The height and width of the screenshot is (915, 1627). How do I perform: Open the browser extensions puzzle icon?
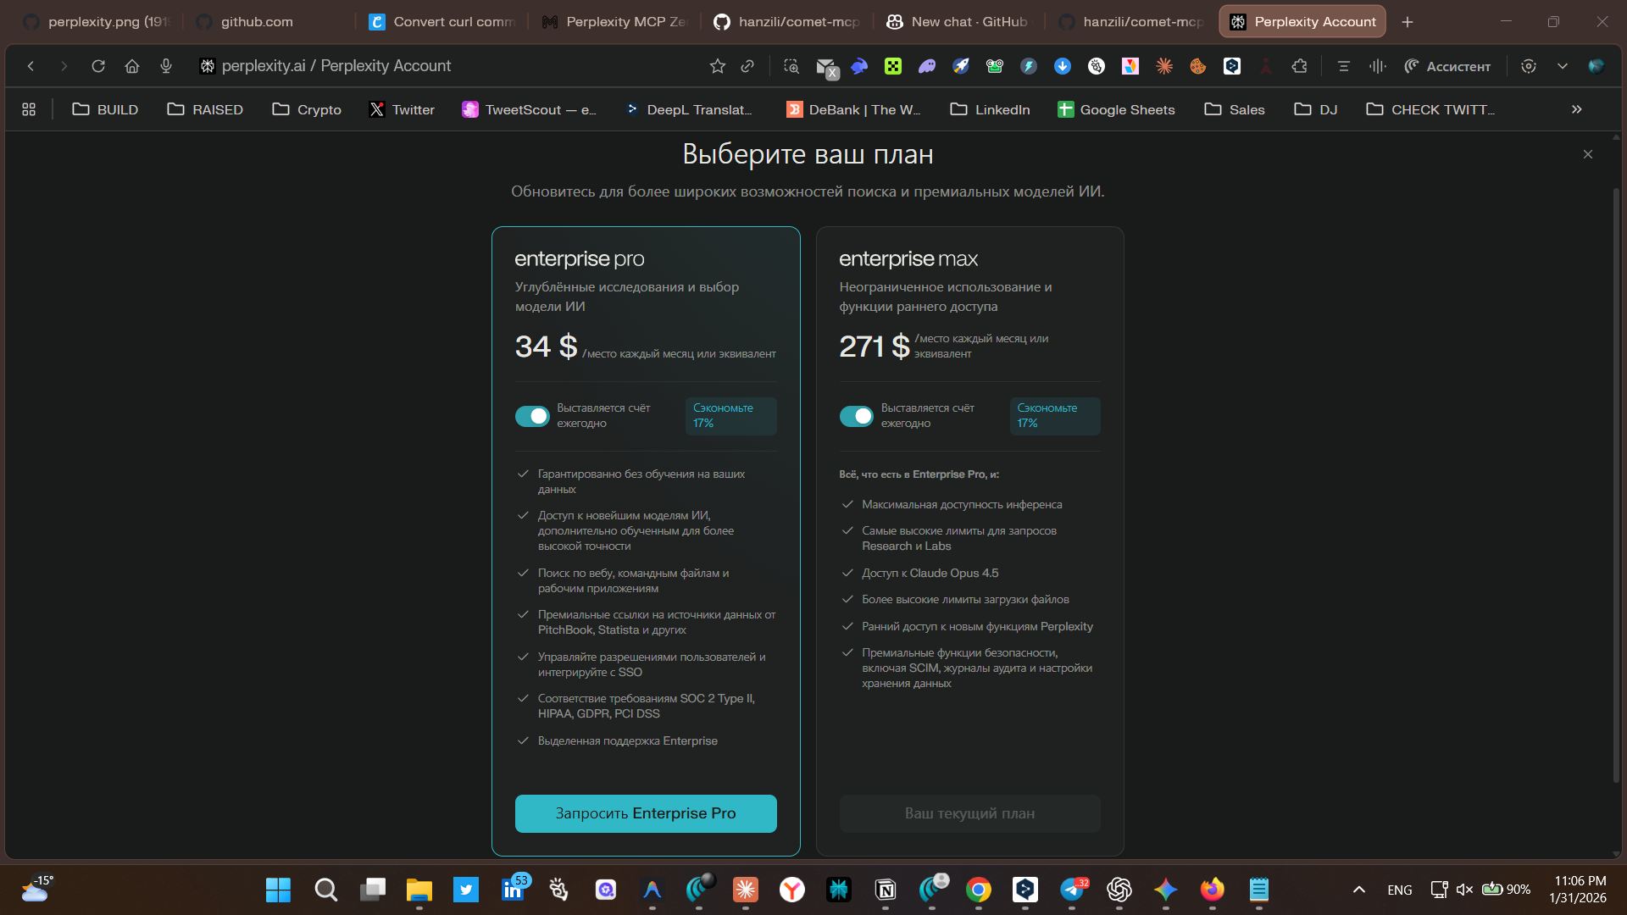1299,66
